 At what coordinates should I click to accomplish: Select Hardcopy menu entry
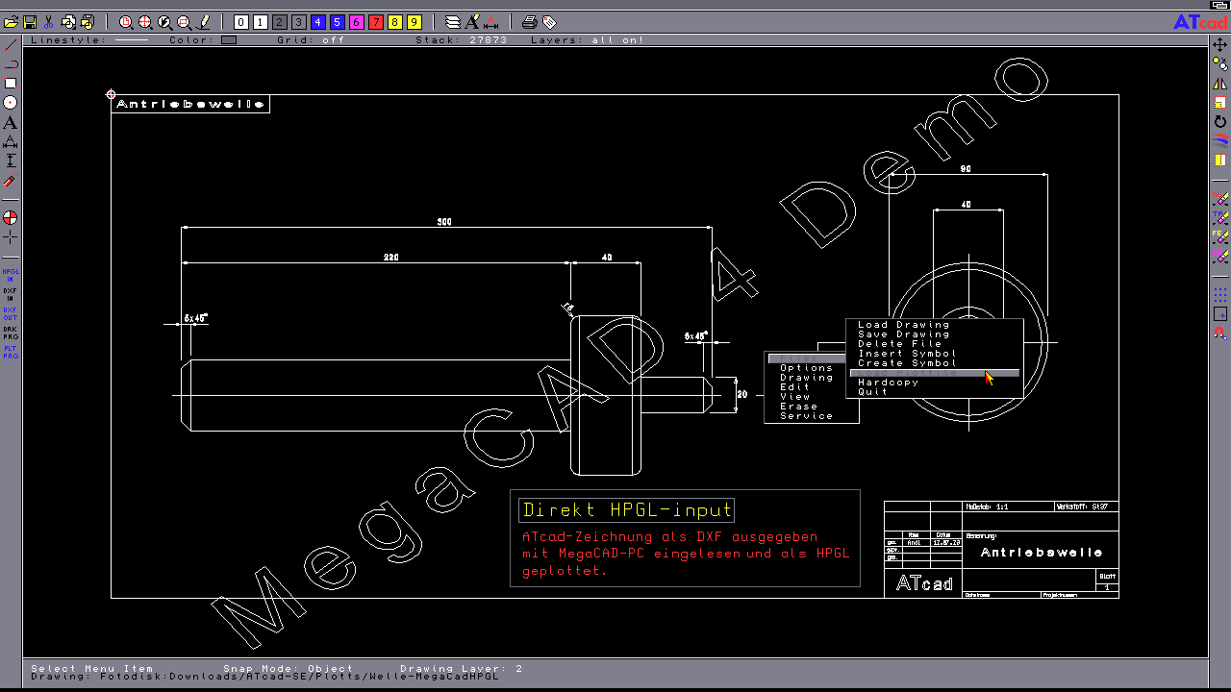click(888, 383)
